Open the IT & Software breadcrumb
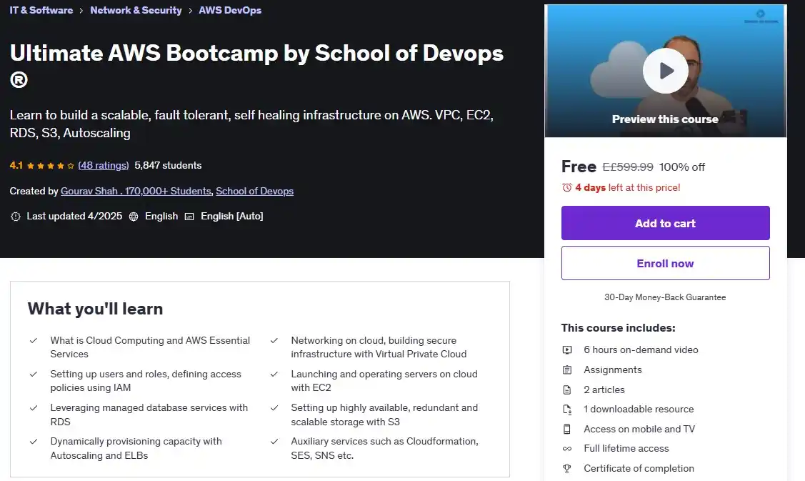805x481 pixels. (x=41, y=10)
